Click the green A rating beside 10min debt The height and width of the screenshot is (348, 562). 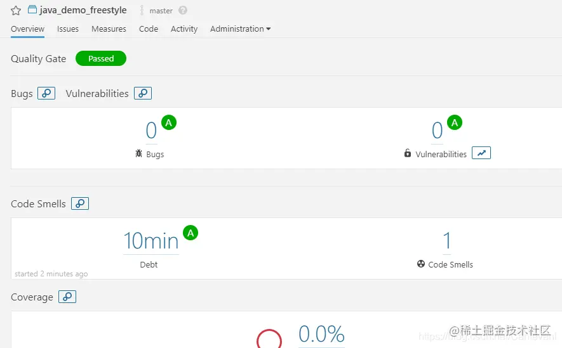[x=191, y=233]
